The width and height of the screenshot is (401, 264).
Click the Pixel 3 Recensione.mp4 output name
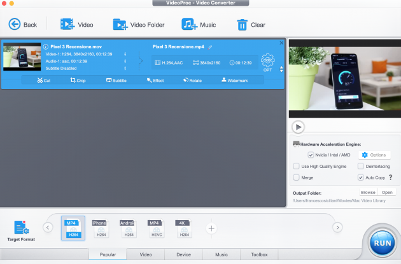click(178, 47)
